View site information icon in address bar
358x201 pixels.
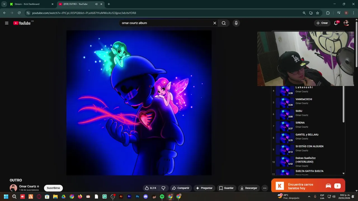click(x=28, y=13)
